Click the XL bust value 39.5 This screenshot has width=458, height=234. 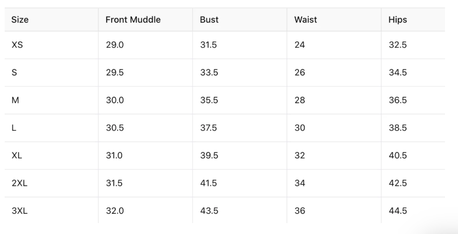point(209,156)
